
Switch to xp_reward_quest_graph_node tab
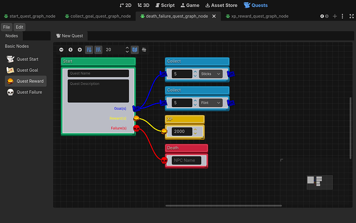[257, 16]
